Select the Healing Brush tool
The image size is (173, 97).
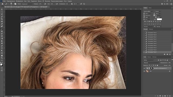pos(2,26)
